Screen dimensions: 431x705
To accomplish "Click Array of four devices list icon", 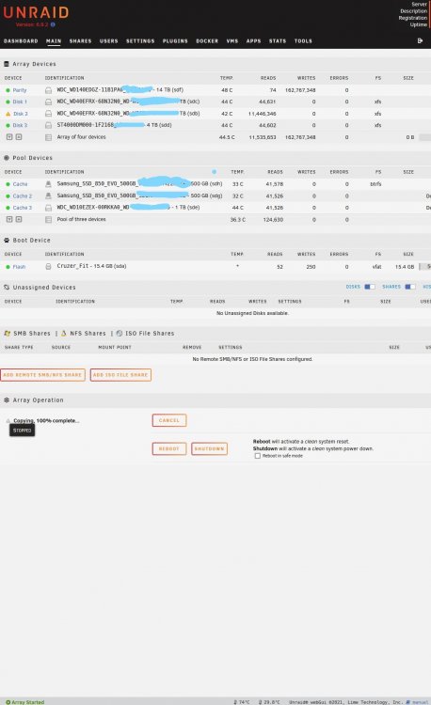I will click(48, 137).
